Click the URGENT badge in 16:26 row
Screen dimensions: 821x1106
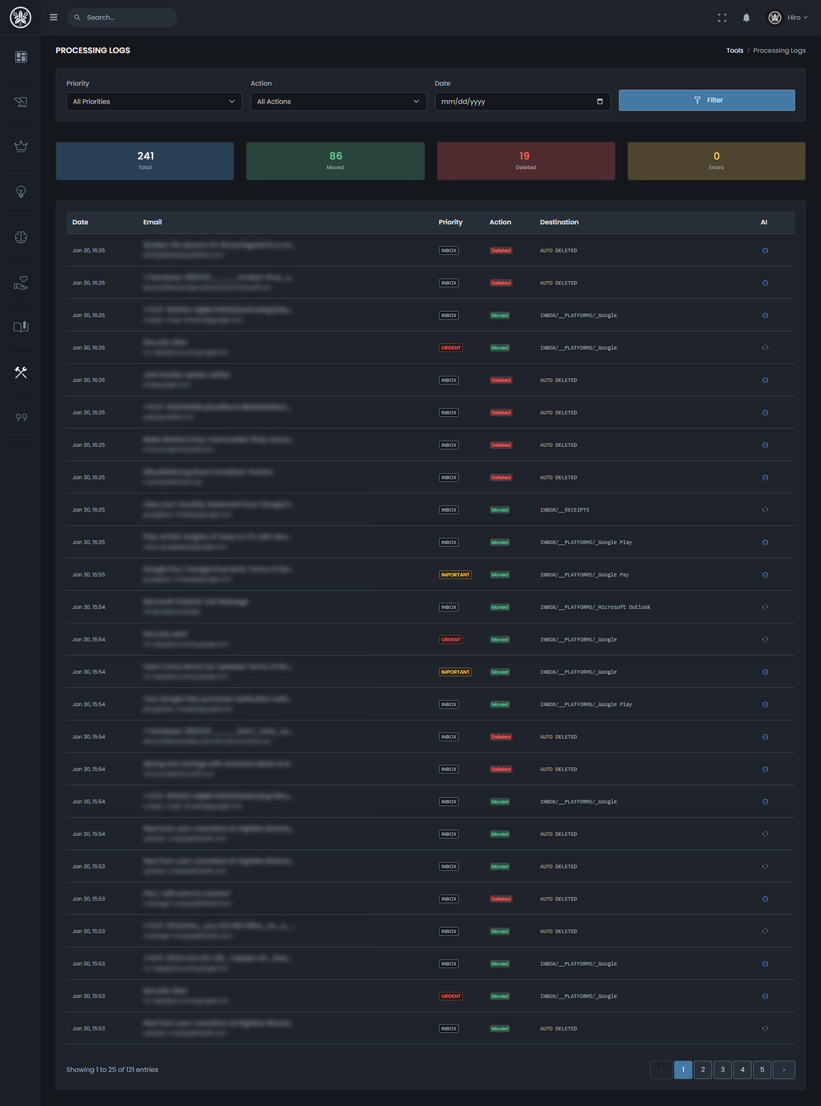pyautogui.click(x=451, y=348)
